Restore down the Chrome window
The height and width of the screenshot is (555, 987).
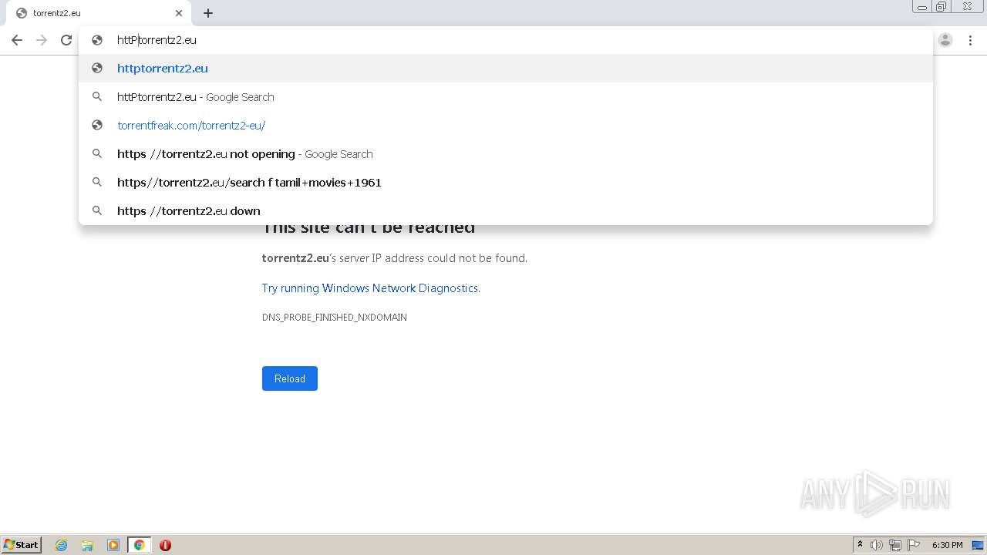pyautogui.click(x=942, y=7)
